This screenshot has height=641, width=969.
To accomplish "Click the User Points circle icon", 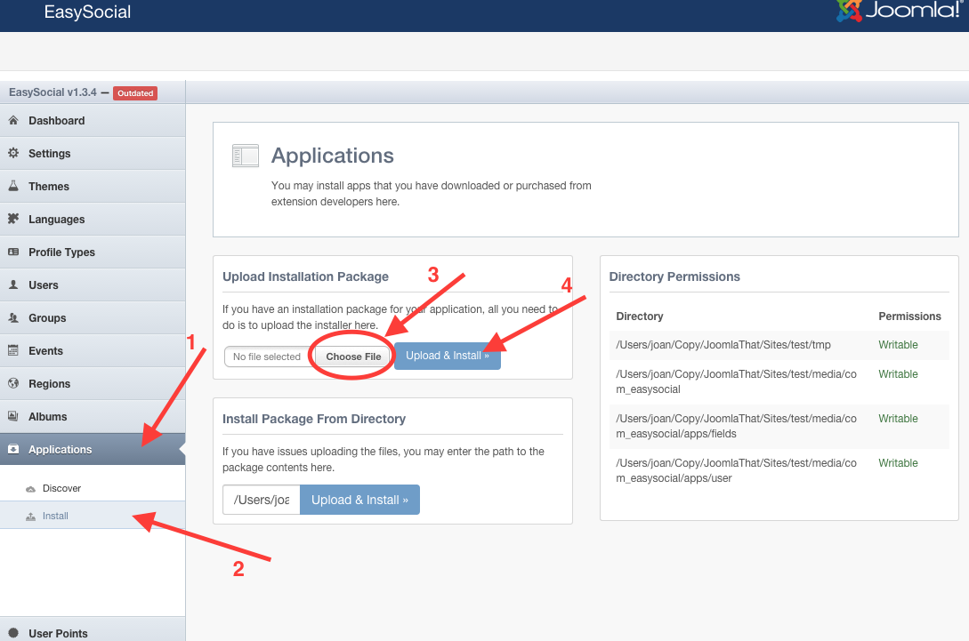I will tap(13, 633).
